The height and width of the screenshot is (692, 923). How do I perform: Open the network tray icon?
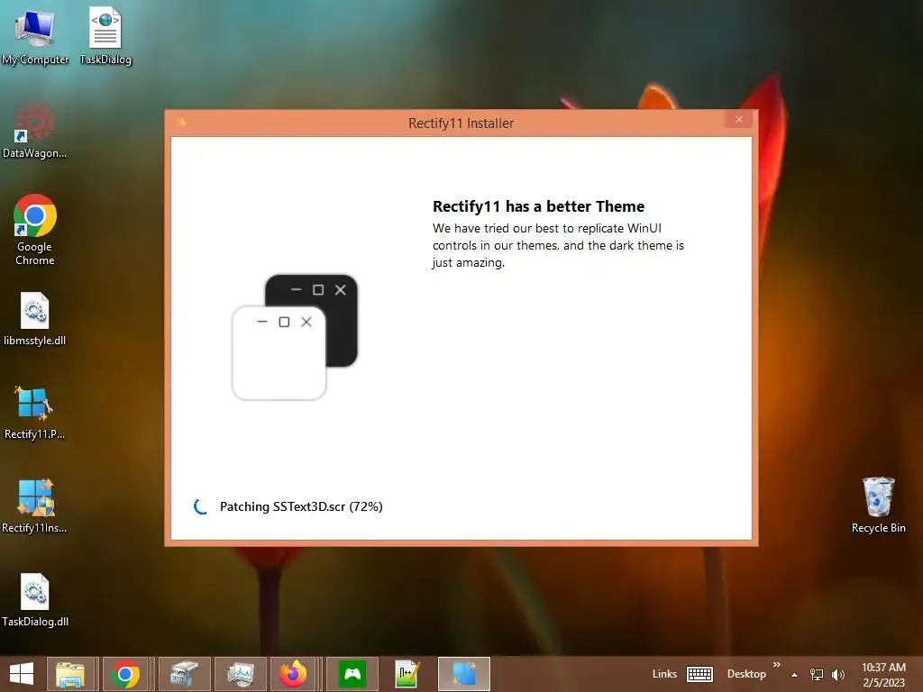pos(817,674)
